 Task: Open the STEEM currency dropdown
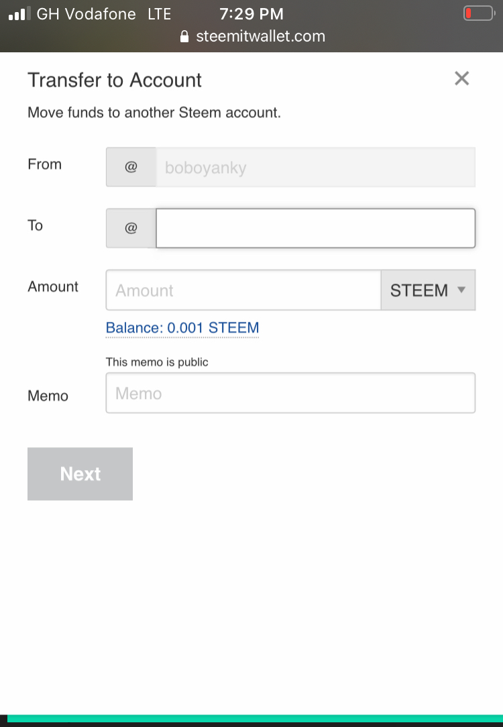coord(427,290)
